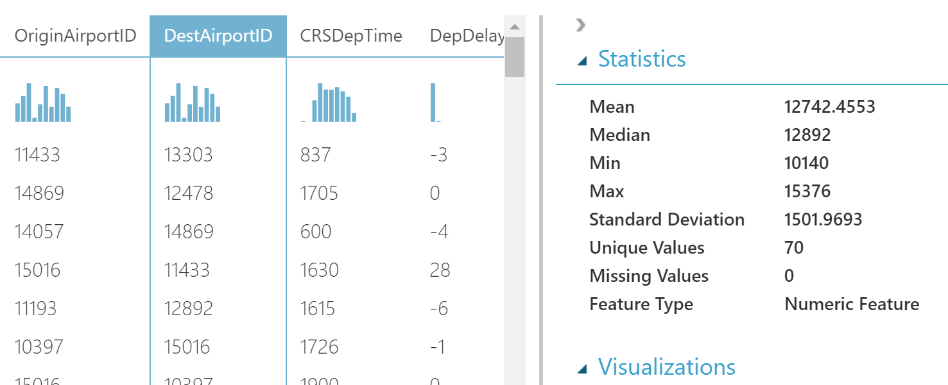
Task: Collapse the Visualizations section triangle
Action: [582, 368]
